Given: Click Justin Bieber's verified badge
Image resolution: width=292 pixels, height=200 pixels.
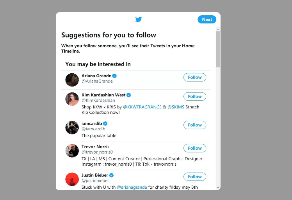Looking at the screenshot, I should pos(112,175).
